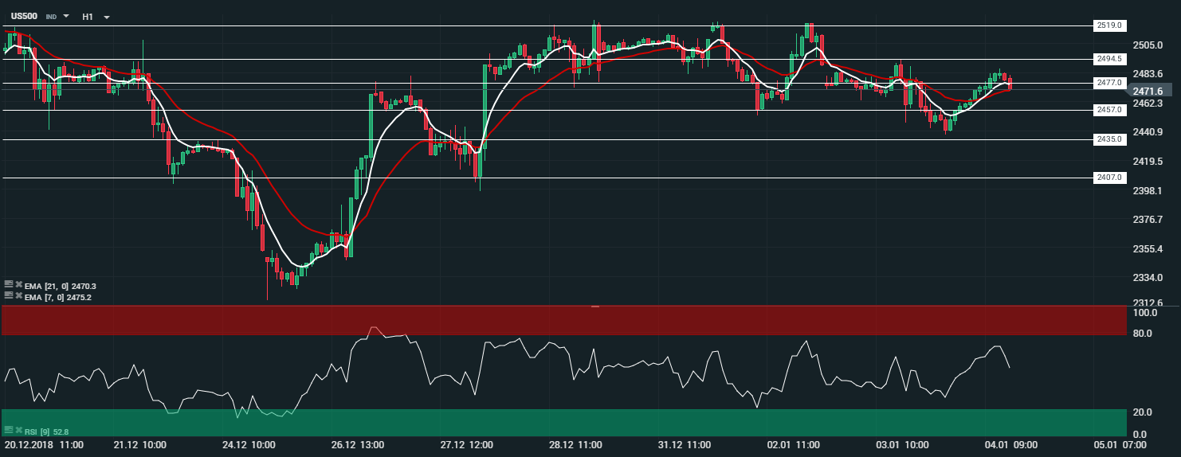
Task: Click the RSI 80.0 scale value
Action: pos(1143,334)
